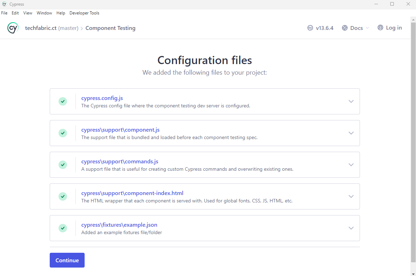Open the Developer Tools menu

point(84,13)
